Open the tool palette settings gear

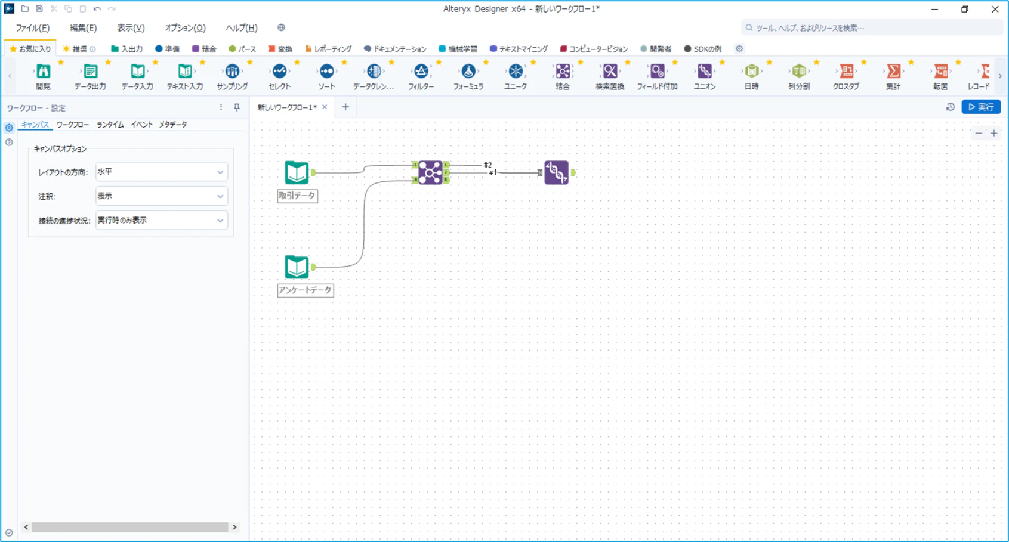pos(739,49)
